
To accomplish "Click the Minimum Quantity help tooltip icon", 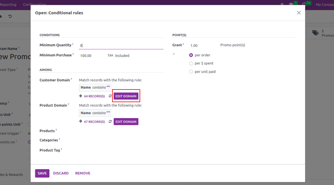I will (x=73, y=44).
